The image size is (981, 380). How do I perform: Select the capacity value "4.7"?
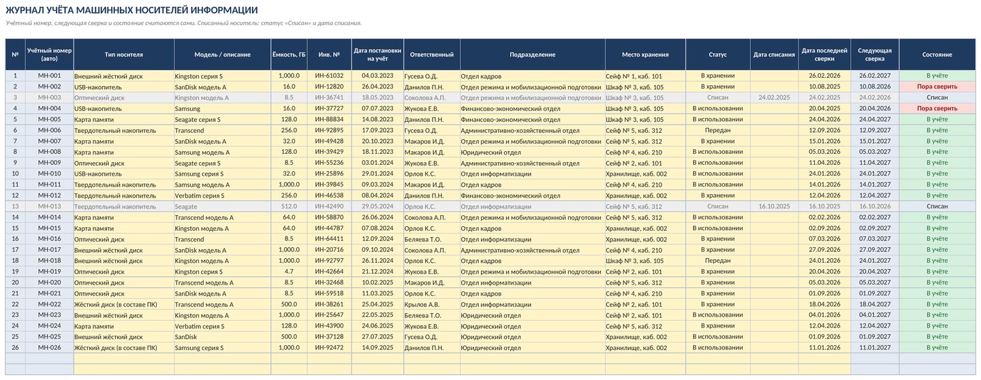[x=289, y=272]
